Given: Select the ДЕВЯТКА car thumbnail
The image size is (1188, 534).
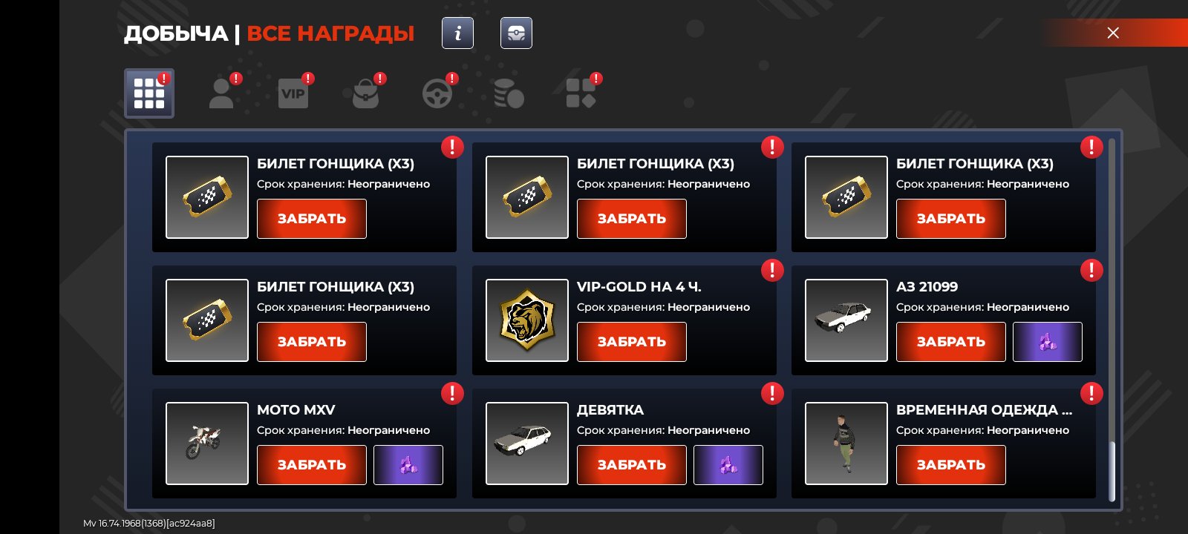Looking at the screenshot, I should (527, 444).
